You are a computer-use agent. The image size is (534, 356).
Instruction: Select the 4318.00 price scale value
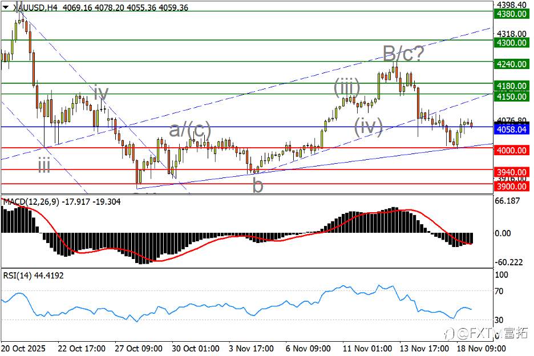tap(512, 34)
